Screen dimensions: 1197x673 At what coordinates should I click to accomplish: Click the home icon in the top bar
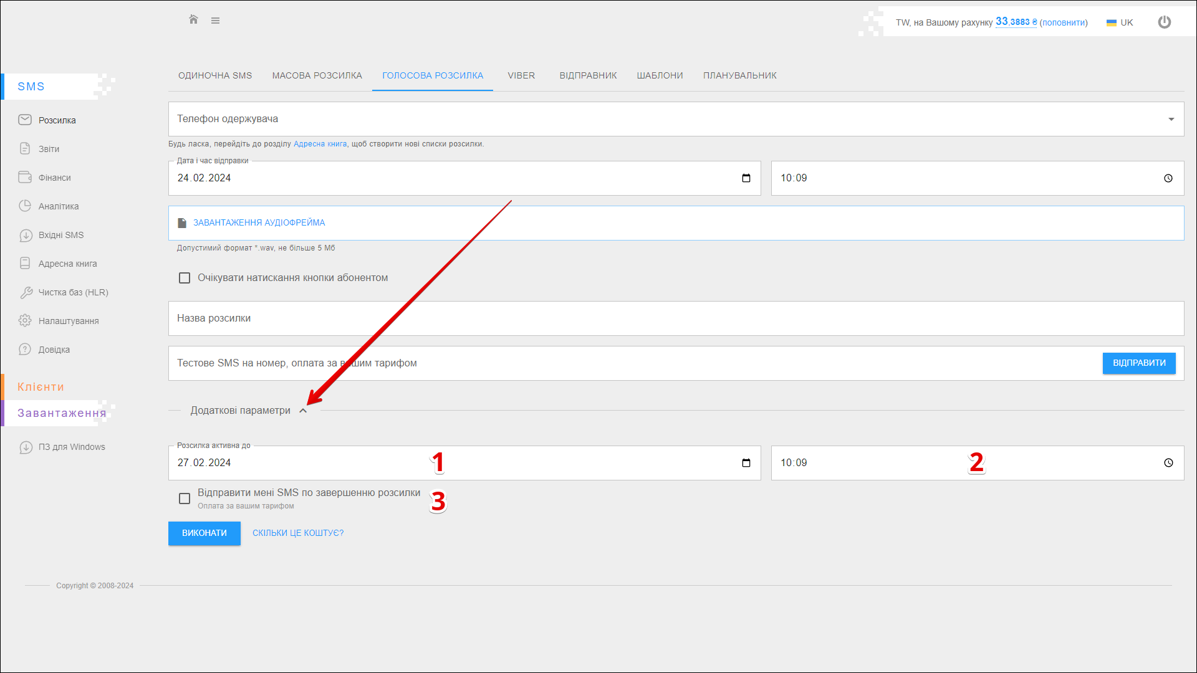point(193,20)
